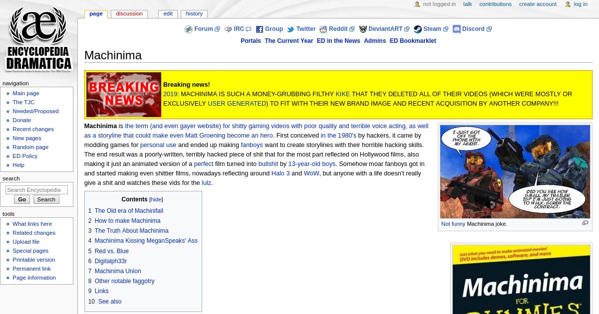Click the user icon beside 'log in'
The width and height of the screenshot is (599, 314).
tap(568, 4)
